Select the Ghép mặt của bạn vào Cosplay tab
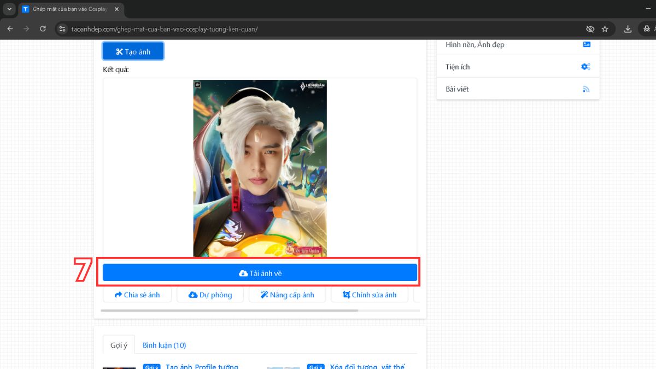 coord(70,9)
